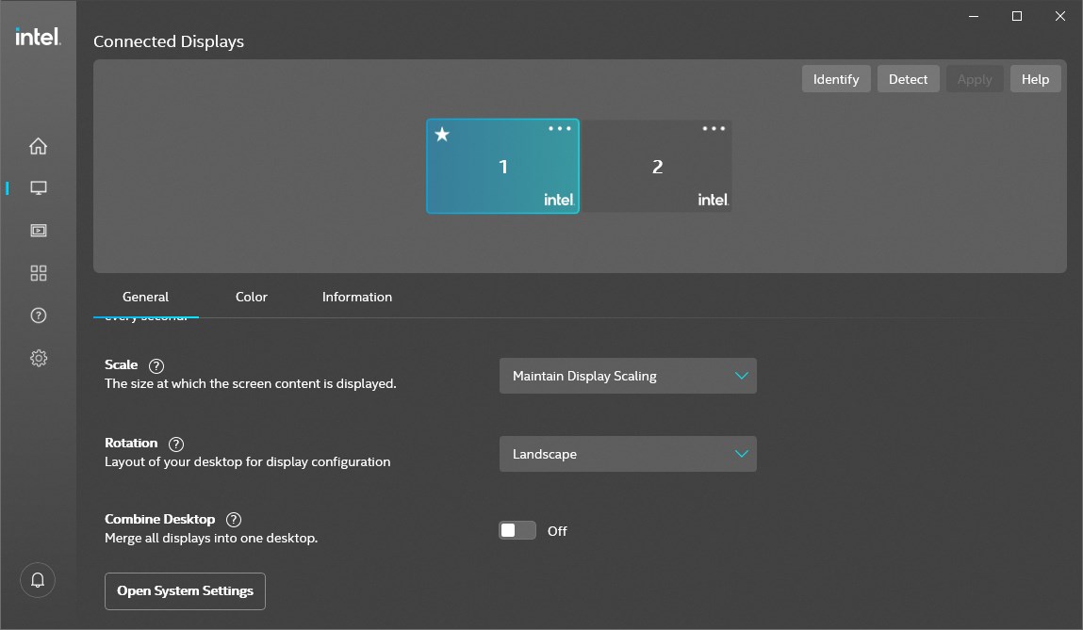This screenshot has height=630, width=1083.
Task: Open Preferences gear icon in the sidebar
Action: coord(38,358)
